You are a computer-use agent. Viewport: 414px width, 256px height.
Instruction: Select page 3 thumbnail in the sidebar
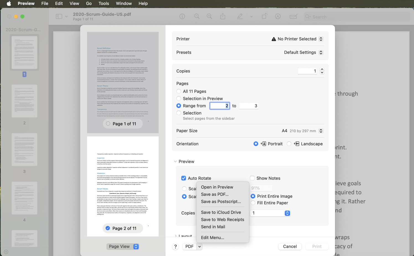coord(24,150)
